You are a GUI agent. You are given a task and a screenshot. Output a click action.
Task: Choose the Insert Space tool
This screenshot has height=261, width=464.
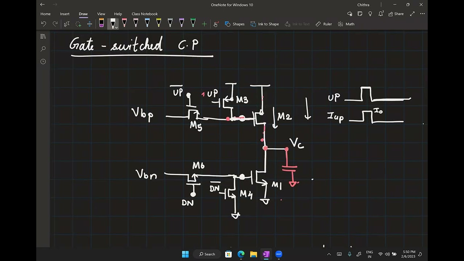pos(90,24)
